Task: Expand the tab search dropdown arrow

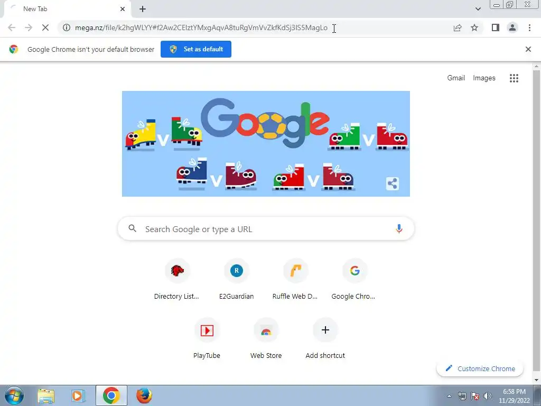Action: [478, 9]
